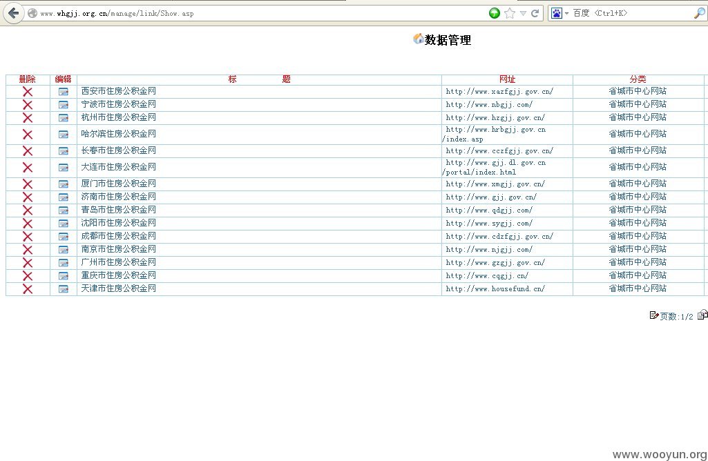708x461 pixels.
Task: Click the URL http://www.xazfgjj.gov.cn/
Action: point(499,92)
